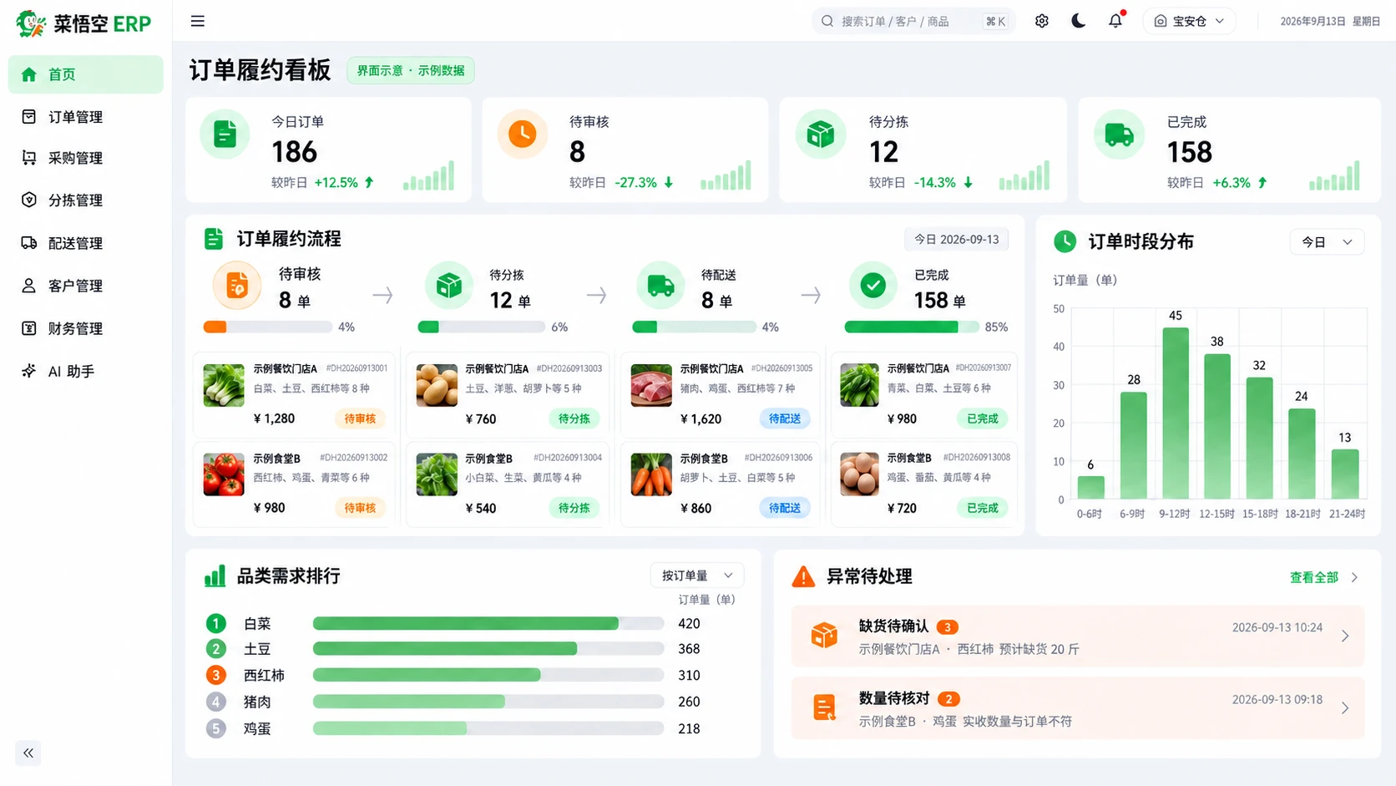This screenshot has height=786, width=1396.
Task: Click the 待分拣 box icon card
Action: point(820,134)
